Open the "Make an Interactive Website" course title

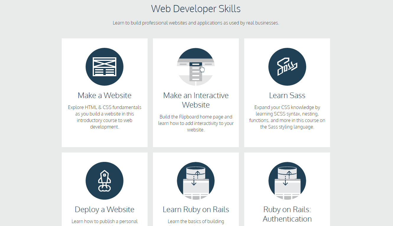click(196, 100)
